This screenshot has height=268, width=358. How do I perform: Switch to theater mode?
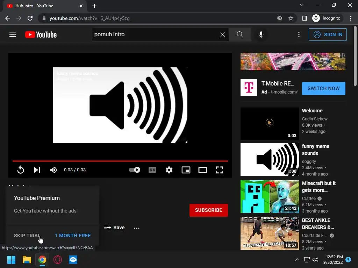click(202, 170)
